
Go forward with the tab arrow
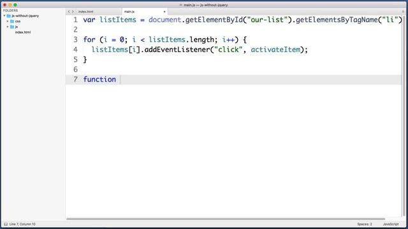[73, 11]
